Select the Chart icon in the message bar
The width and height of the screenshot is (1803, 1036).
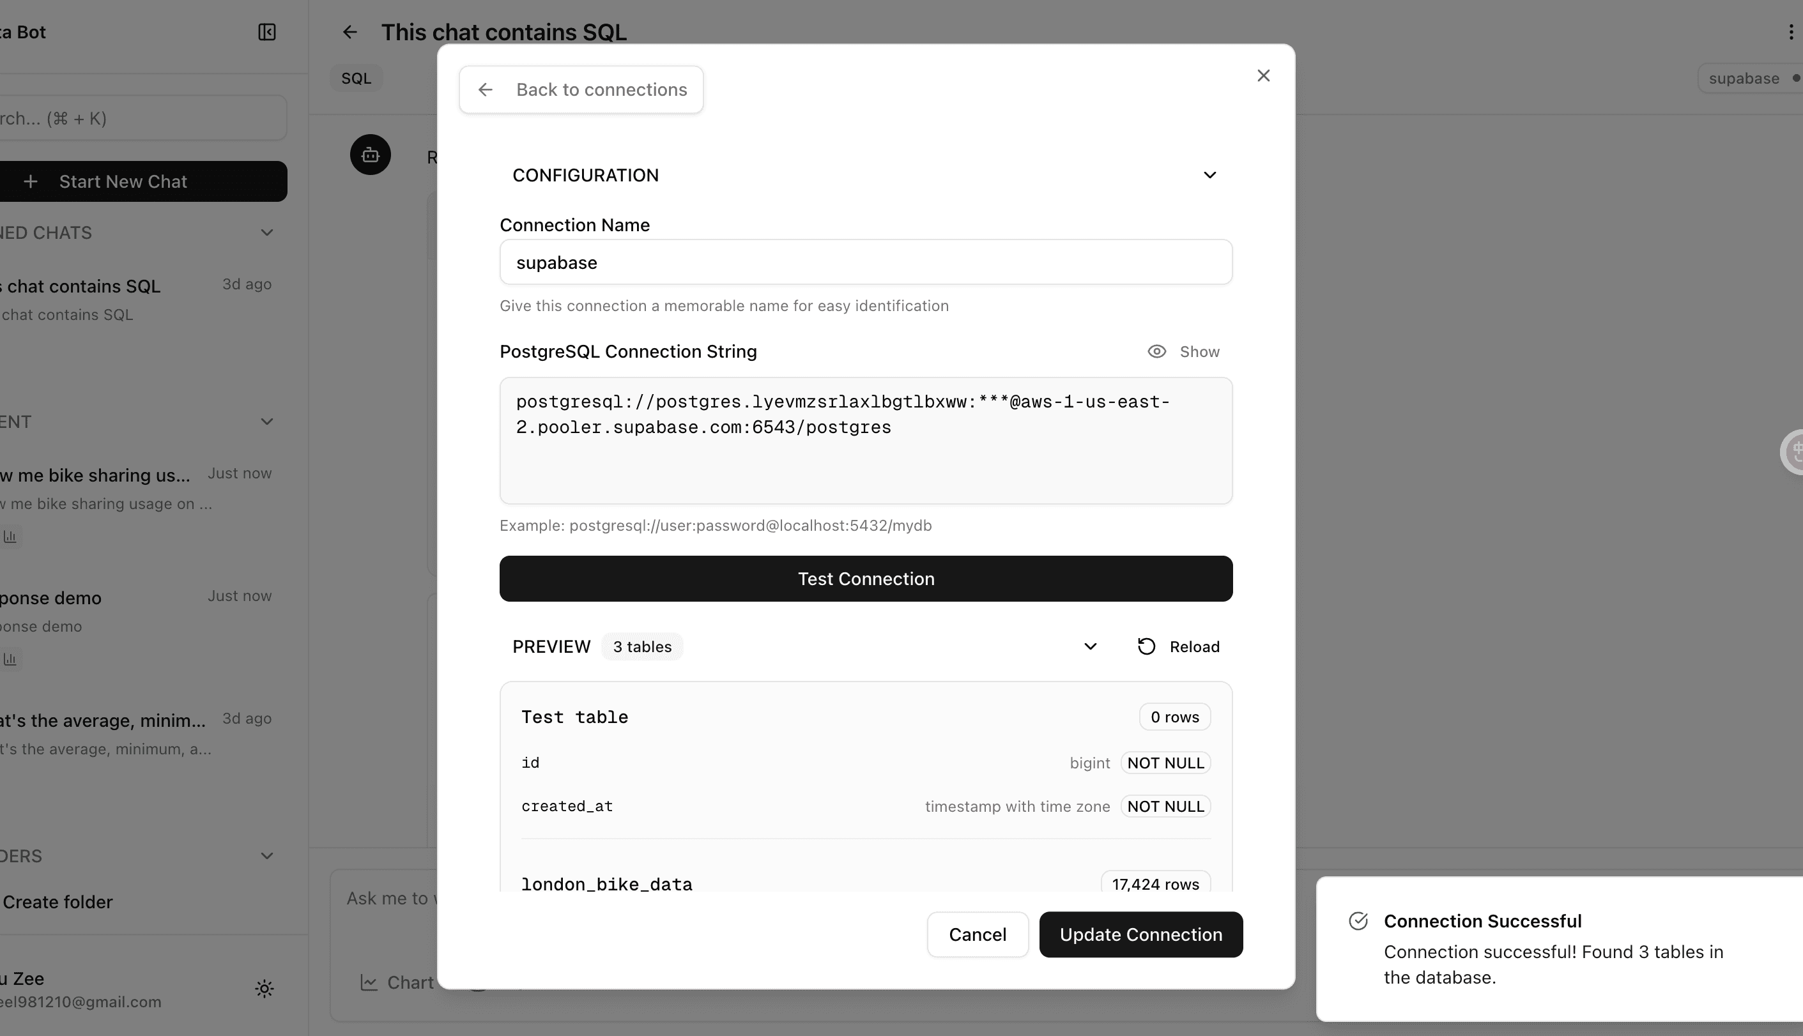coord(369,982)
